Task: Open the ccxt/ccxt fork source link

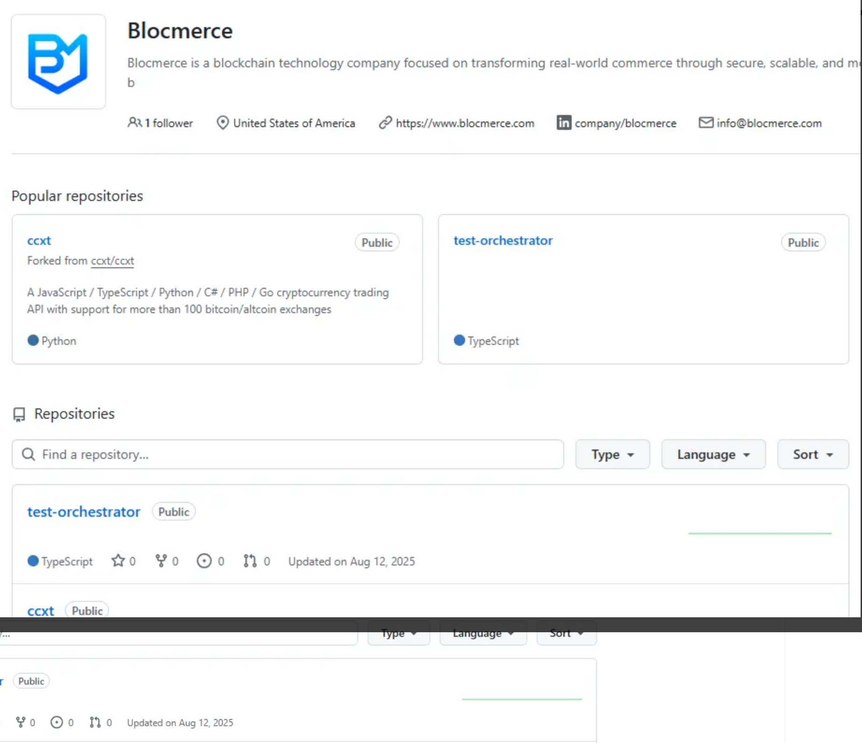Action: [112, 261]
